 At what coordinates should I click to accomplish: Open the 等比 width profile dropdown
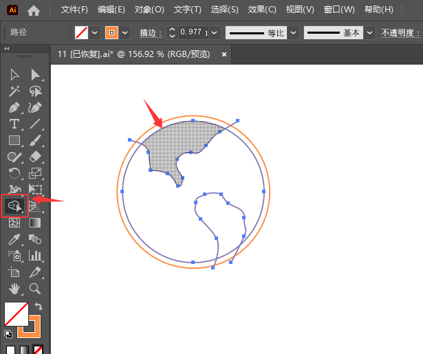pyautogui.click(x=293, y=32)
